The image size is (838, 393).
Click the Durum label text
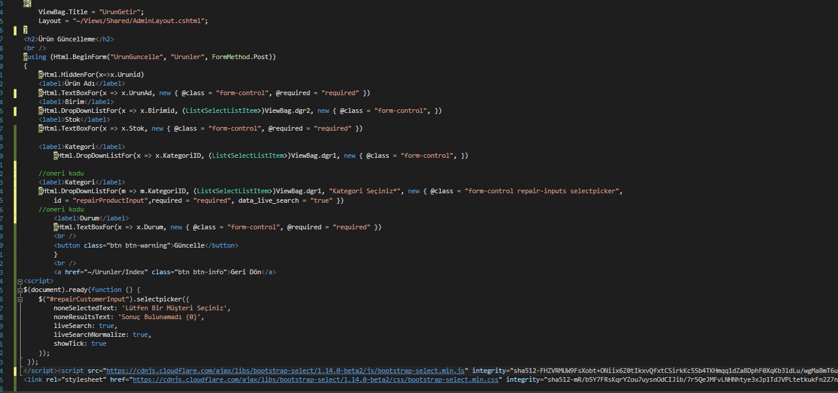coord(90,218)
